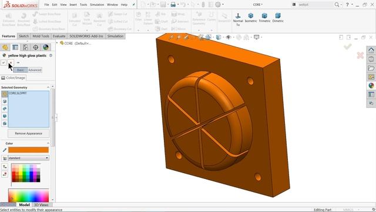Screen dimensions: 376x212
Task: Switch to the Mold Tools tab
Action: coord(41,36)
